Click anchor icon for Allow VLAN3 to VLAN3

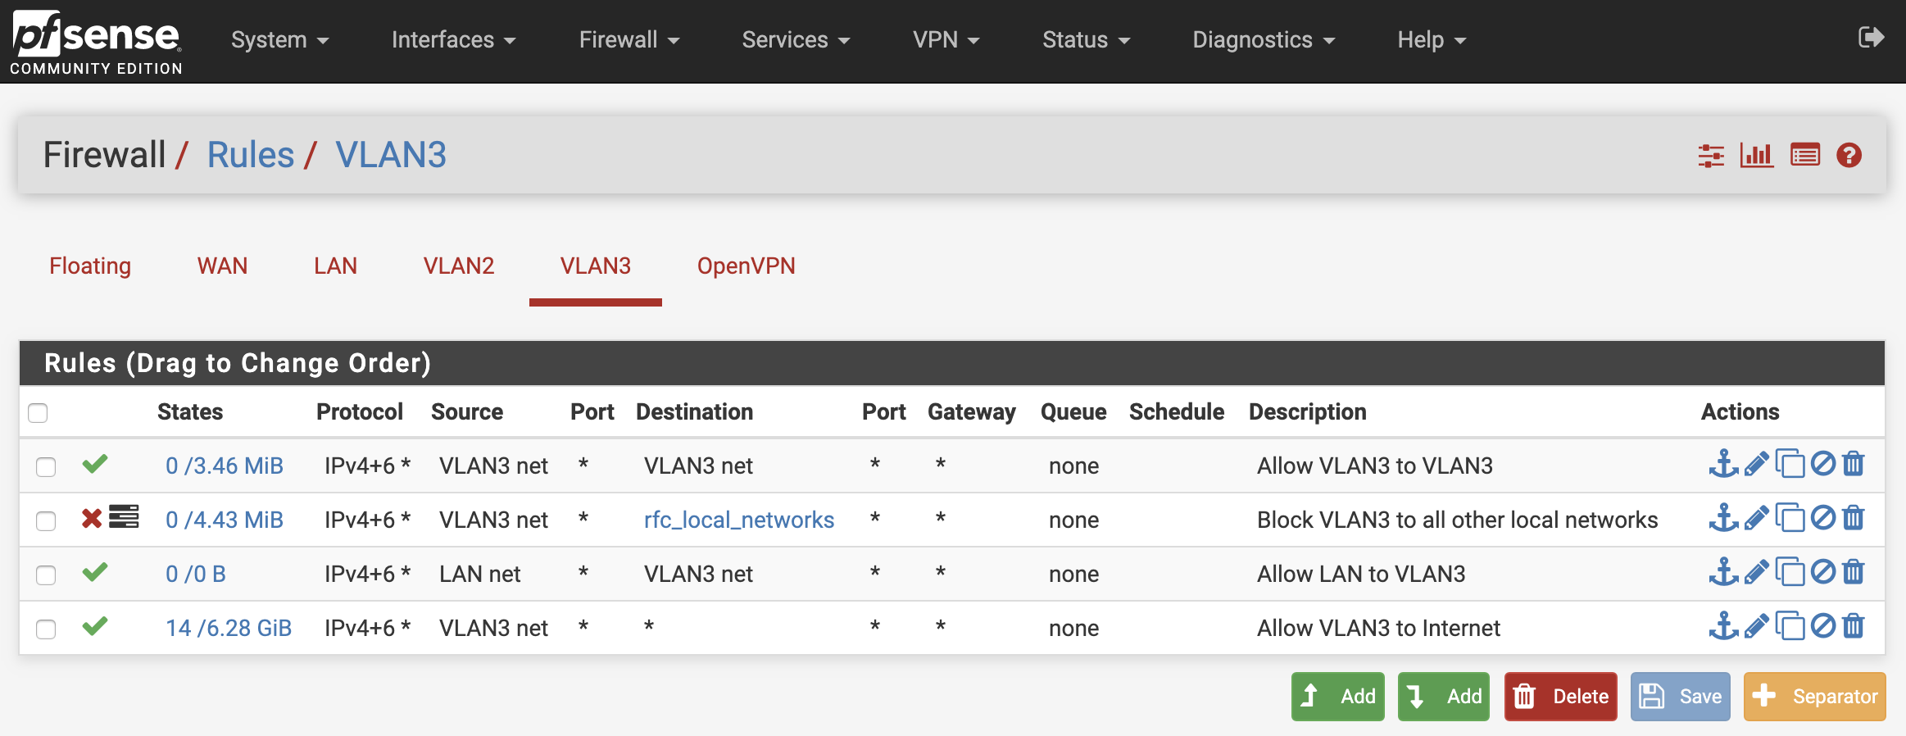point(1723,464)
